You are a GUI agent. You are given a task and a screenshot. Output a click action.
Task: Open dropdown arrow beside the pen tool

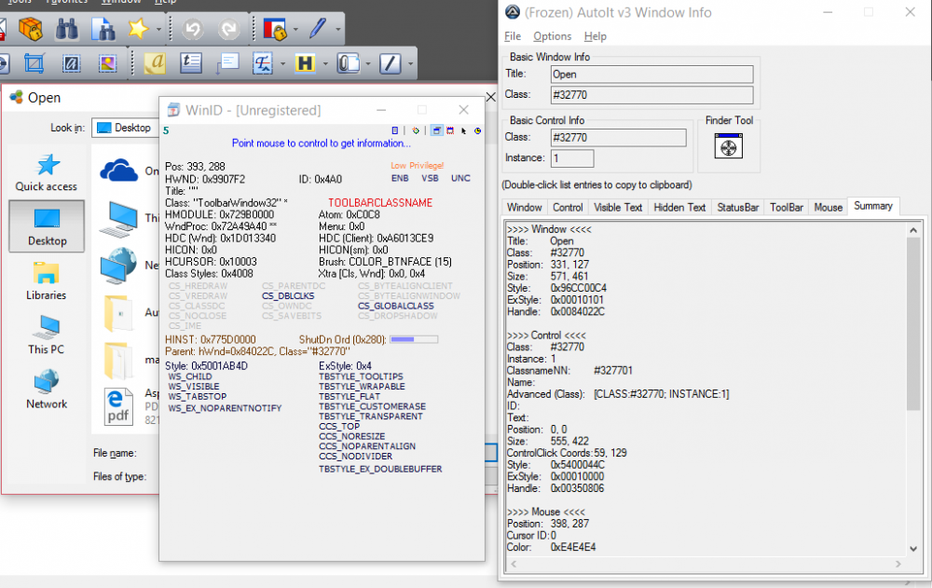coord(338,29)
